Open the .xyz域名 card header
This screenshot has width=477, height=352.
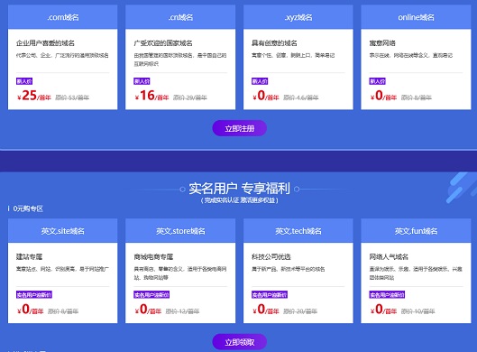click(298, 17)
